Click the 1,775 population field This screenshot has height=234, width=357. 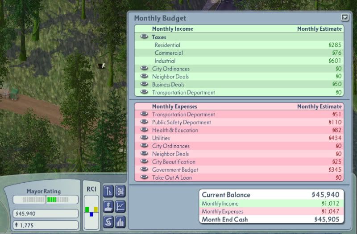[x=46, y=225]
